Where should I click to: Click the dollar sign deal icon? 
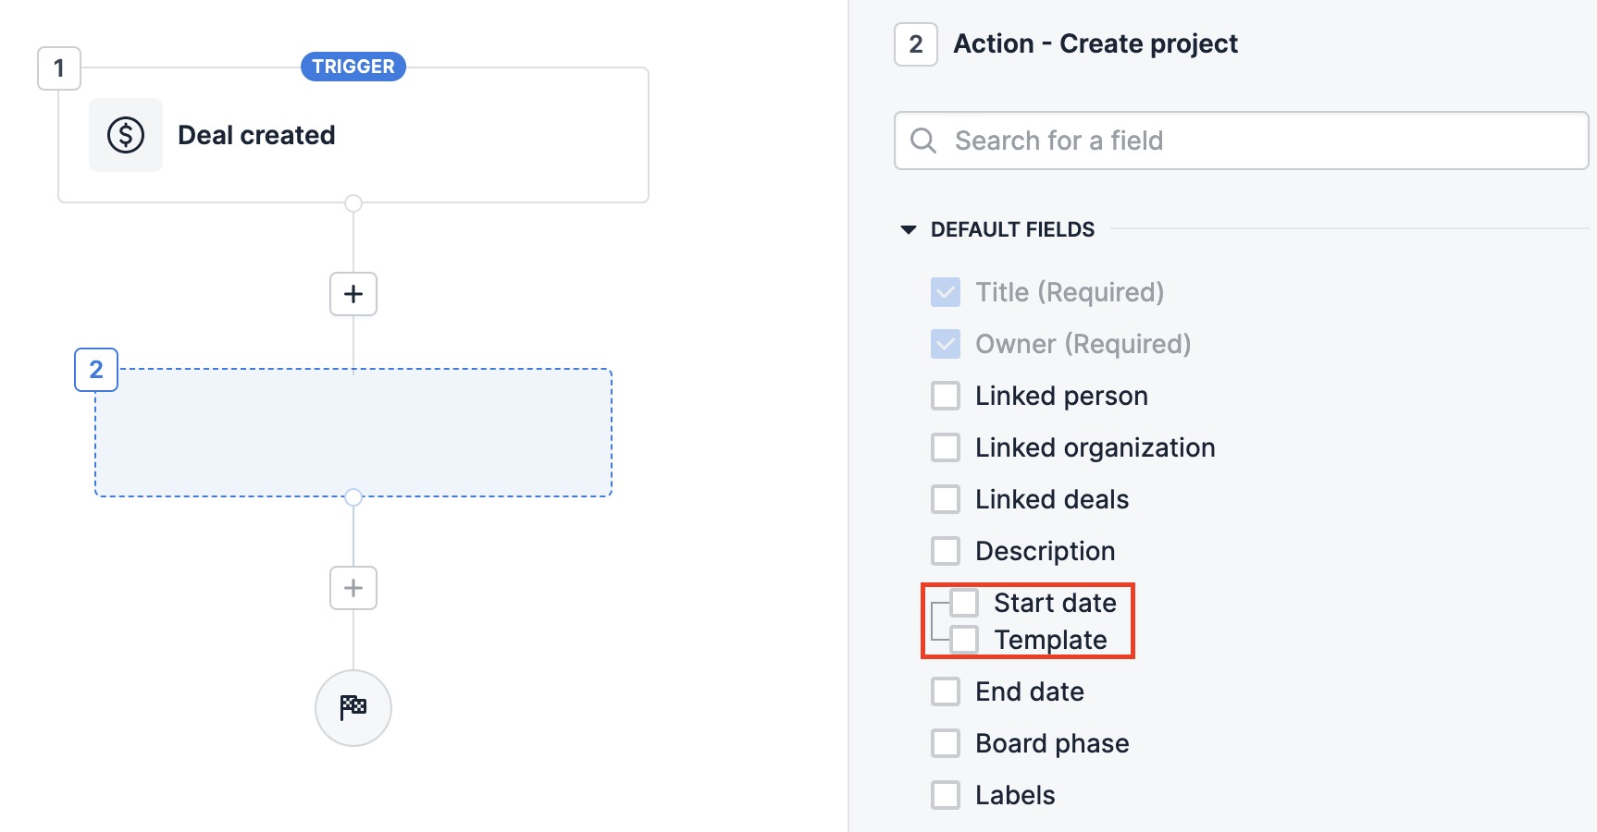click(126, 135)
